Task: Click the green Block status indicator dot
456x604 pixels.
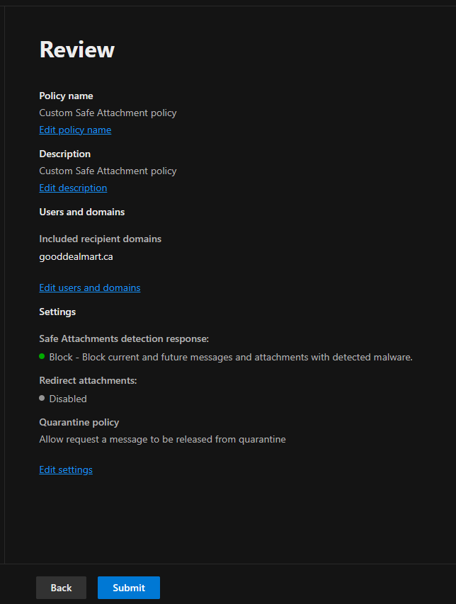Action: (x=42, y=356)
